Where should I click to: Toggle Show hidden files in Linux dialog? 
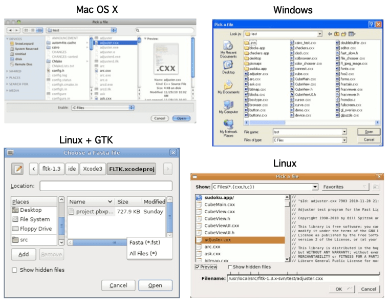(x=230, y=267)
